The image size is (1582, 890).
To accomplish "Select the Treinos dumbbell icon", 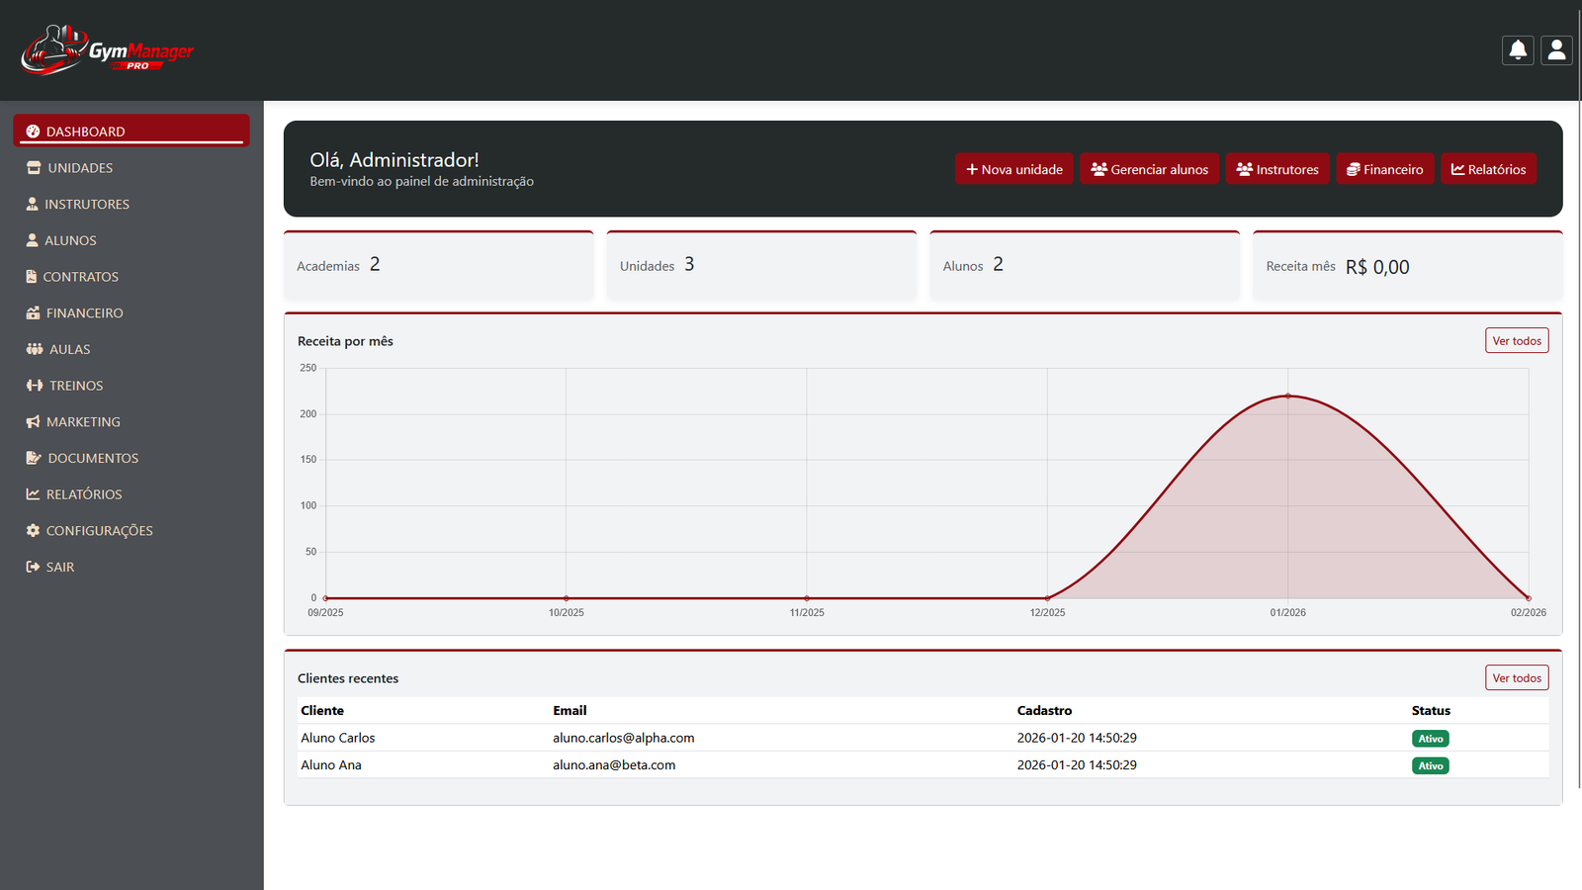I will [x=33, y=385].
